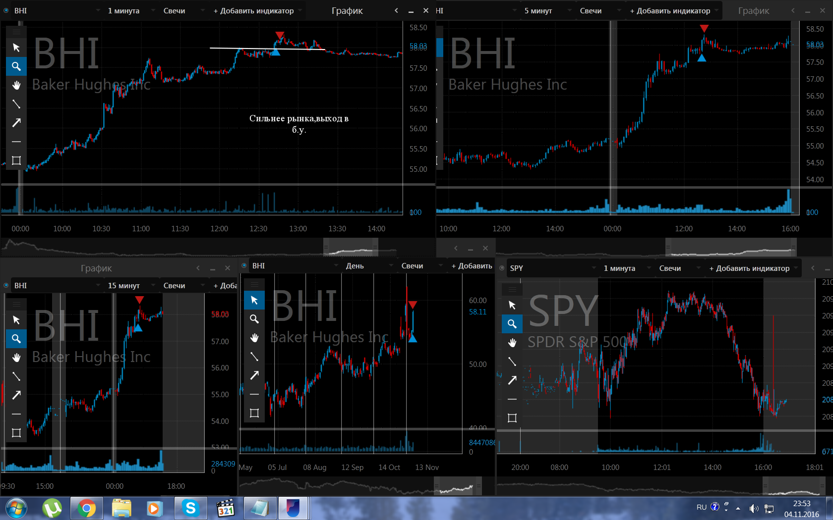This screenshot has width=833, height=520.
Task: Switch to the График tab of the 1-minute chart
Action: click(x=347, y=10)
